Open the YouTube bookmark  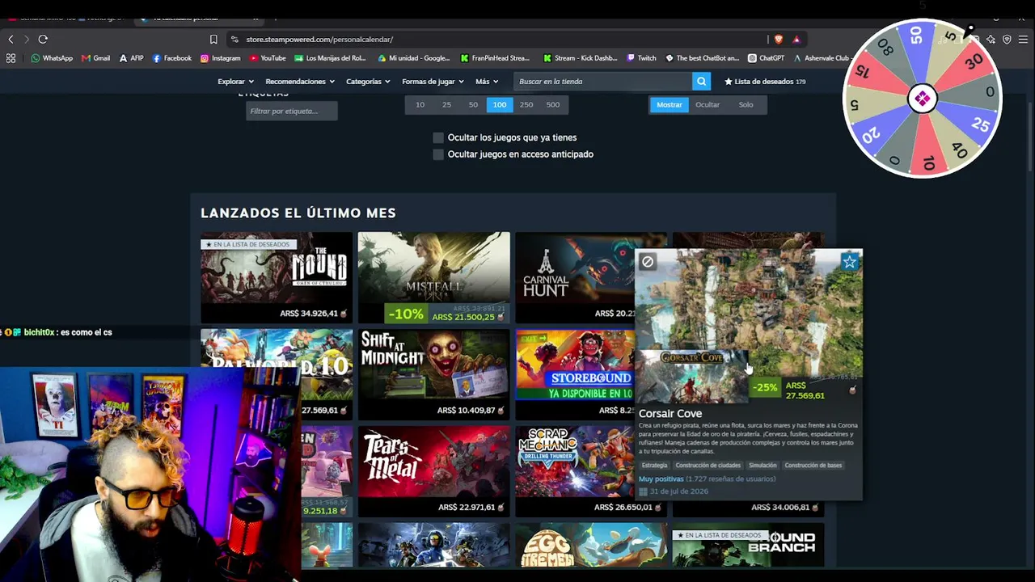(268, 58)
